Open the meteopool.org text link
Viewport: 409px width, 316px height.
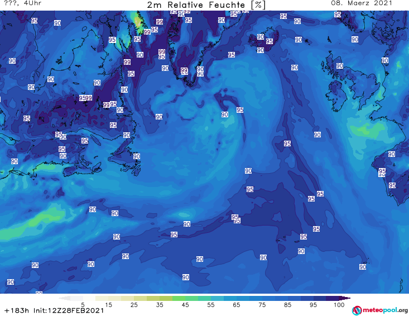385,310
